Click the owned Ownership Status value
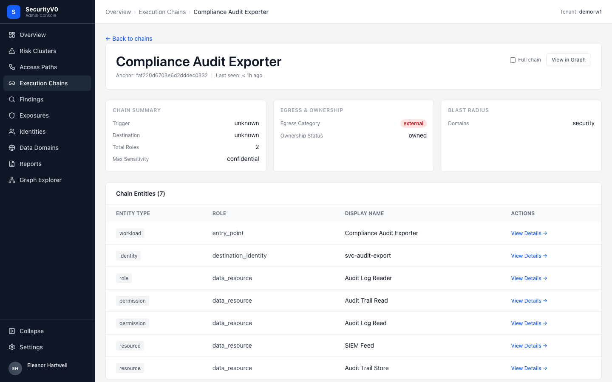 418,135
